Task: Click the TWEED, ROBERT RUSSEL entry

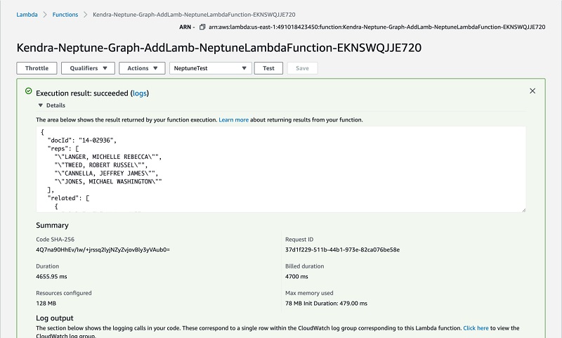Action: pyautogui.click(x=100, y=165)
